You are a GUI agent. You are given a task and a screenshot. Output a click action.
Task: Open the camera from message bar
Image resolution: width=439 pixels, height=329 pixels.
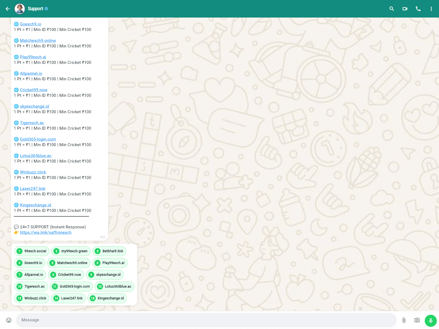click(x=417, y=320)
